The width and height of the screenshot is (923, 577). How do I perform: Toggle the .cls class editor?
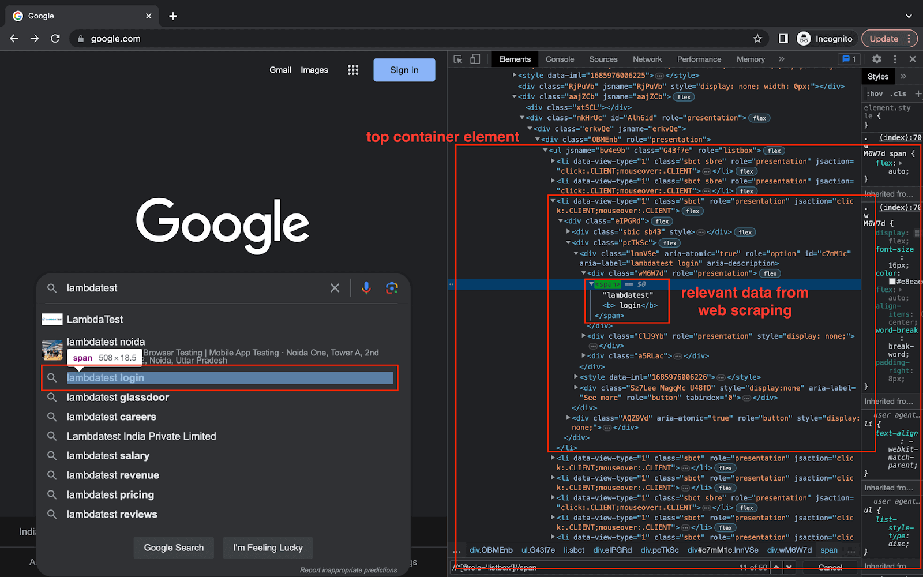[x=898, y=93]
